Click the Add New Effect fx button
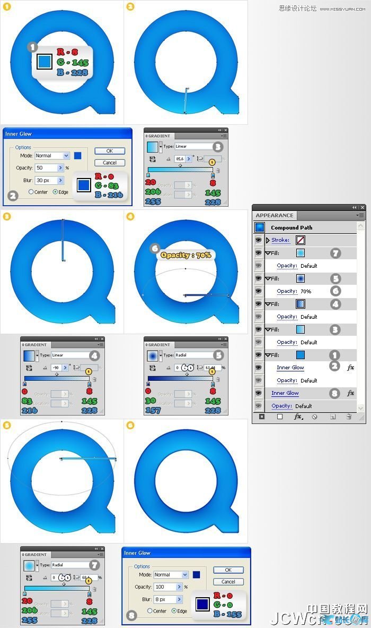The image size is (371, 628). (x=297, y=417)
